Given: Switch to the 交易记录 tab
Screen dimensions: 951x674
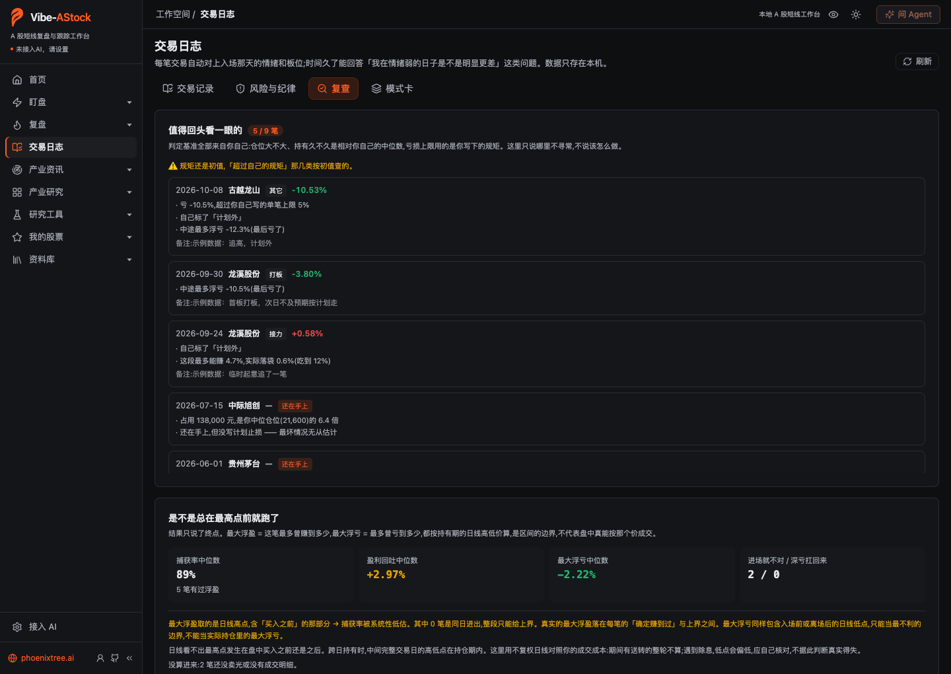Looking at the screenshot, I should pos(188,89).
